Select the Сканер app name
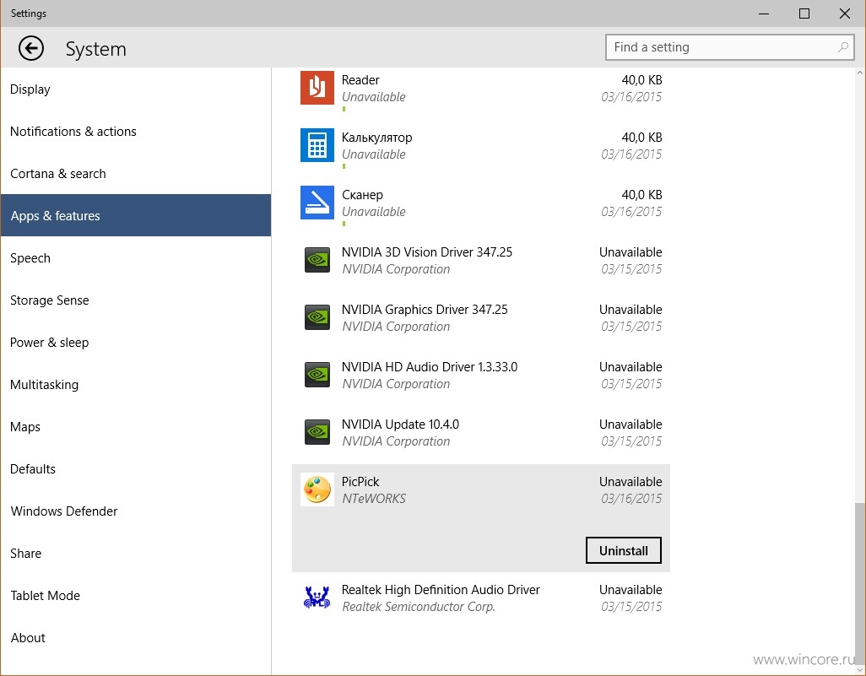866x676 pixels. (x=362, y=195)
